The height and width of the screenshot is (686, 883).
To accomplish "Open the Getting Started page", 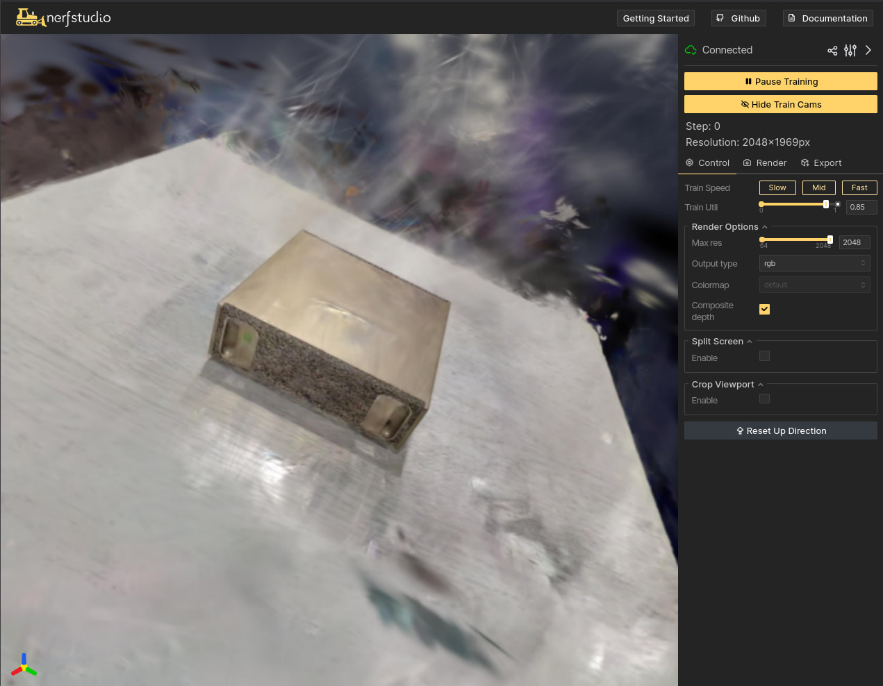I will [x=656, y=18].
